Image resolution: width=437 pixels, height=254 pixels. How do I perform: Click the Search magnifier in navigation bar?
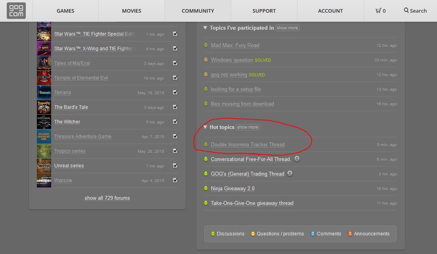[406, 10]
